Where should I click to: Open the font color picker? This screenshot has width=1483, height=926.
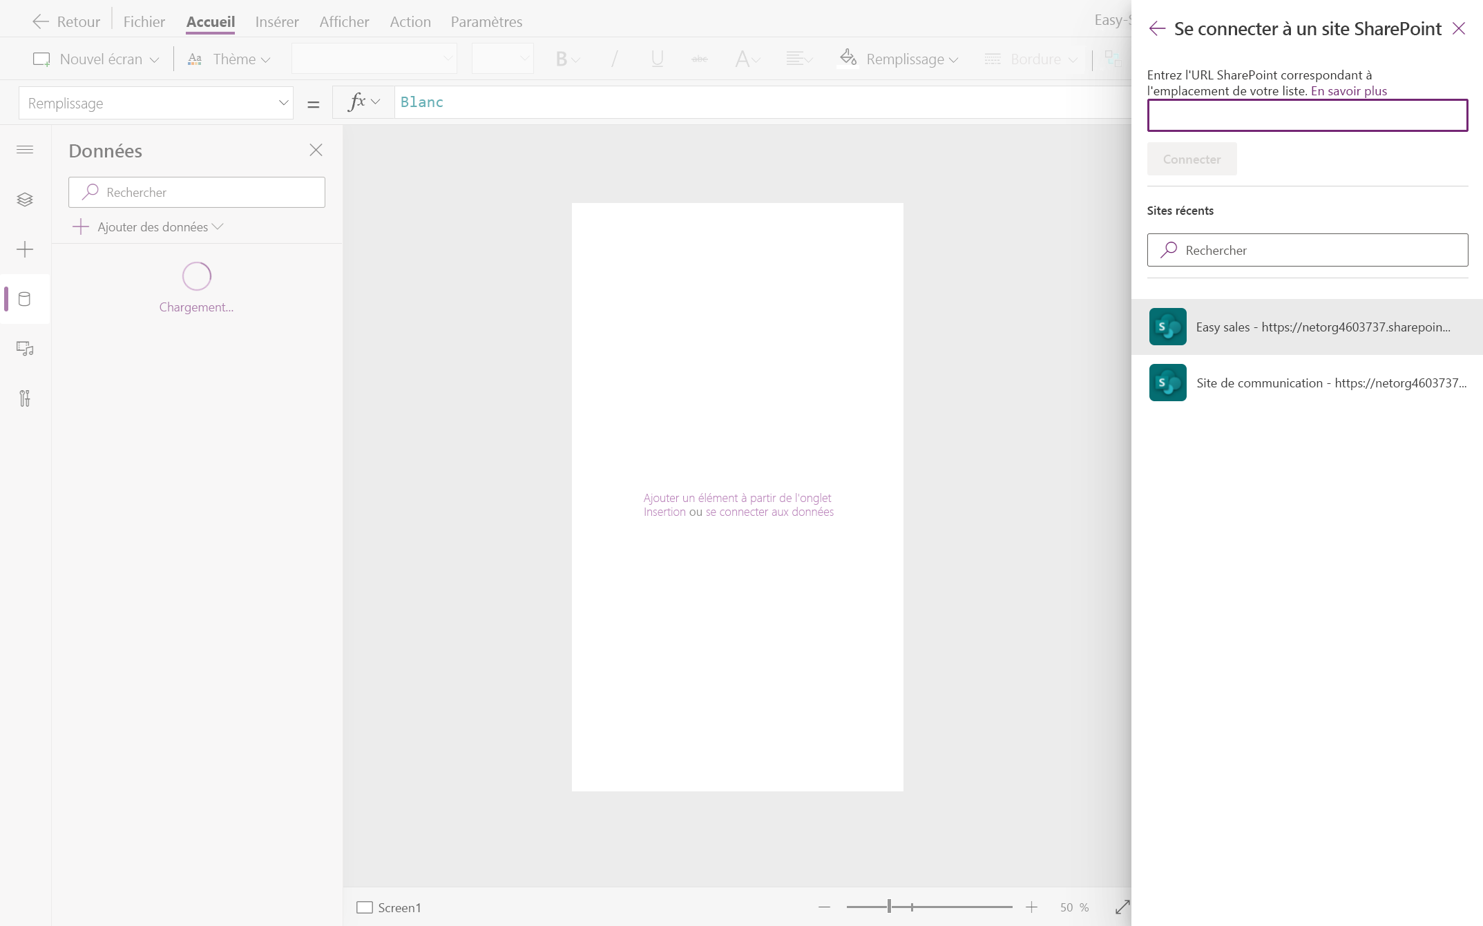coord(747,59)
